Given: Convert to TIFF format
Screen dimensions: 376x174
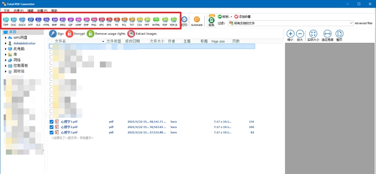Looking at the screenshot, I should pyautogui.click(x=6, y=21).
